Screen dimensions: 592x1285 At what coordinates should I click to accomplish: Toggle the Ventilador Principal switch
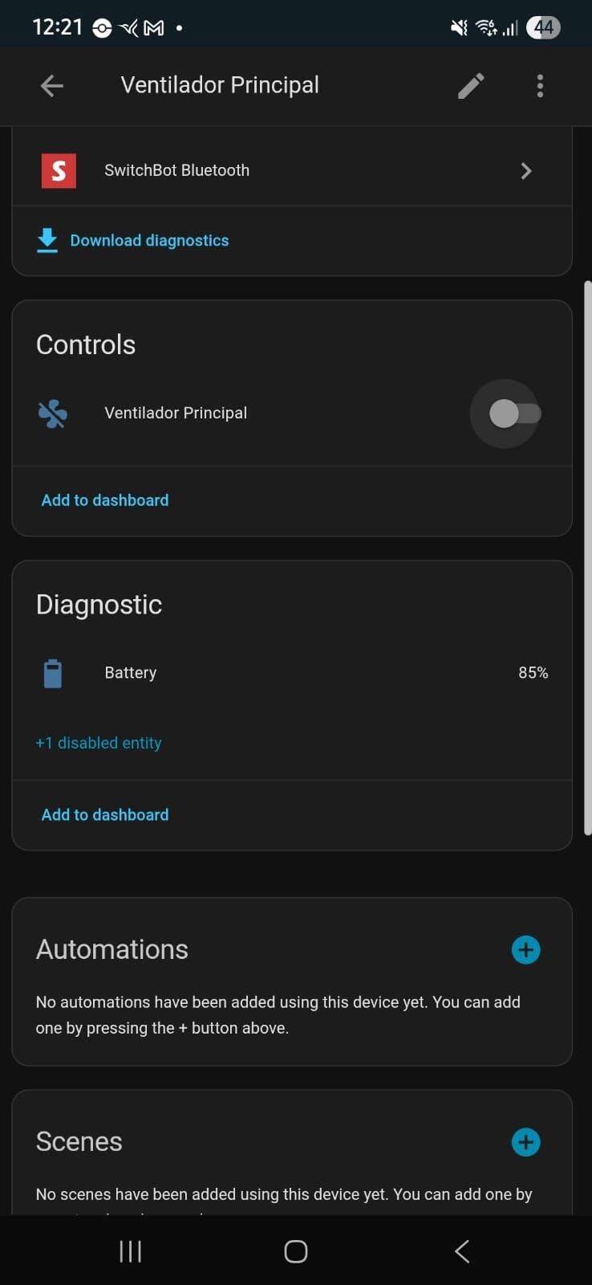[x=514, y=414]
